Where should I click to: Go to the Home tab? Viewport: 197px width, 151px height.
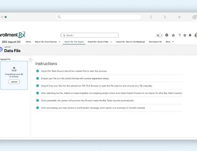28,42
